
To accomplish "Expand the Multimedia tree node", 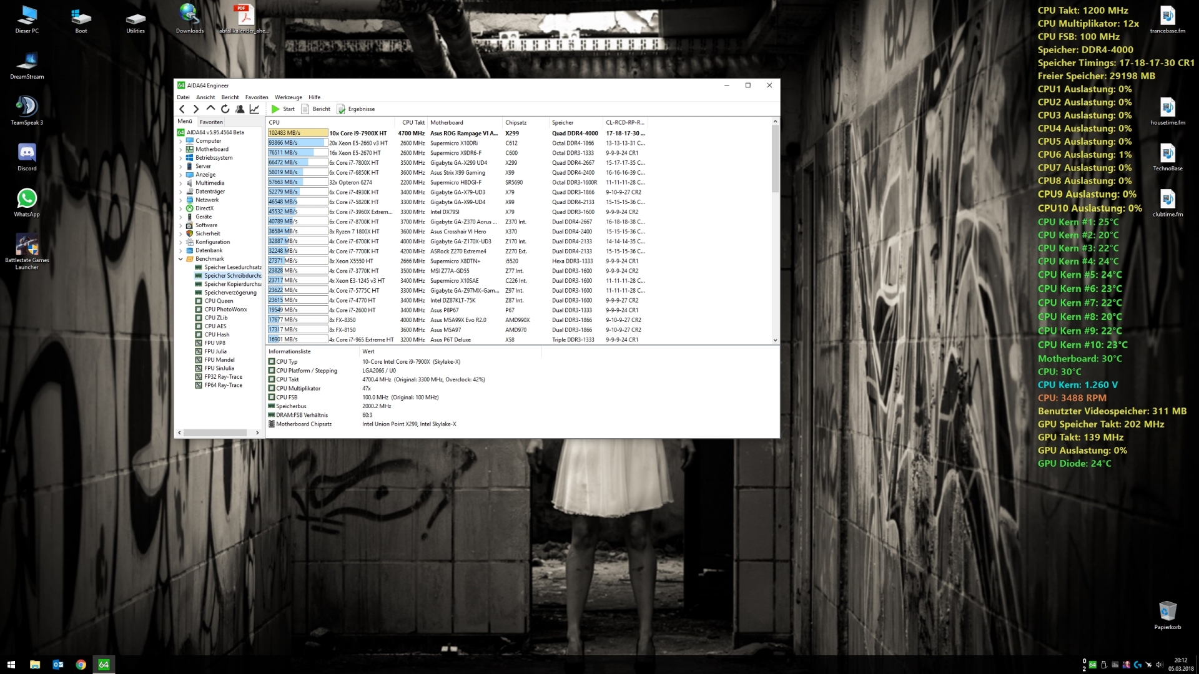I will [181, 183].
